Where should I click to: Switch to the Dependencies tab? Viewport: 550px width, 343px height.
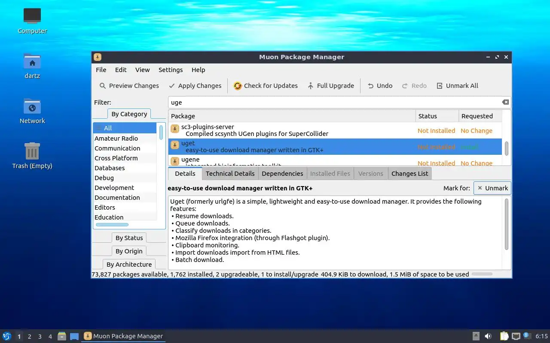tap(282, 174)
